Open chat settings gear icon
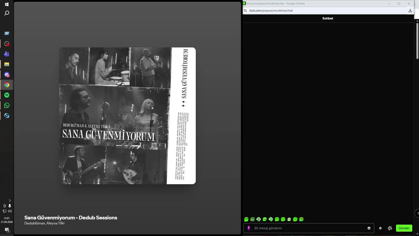The height and width of the screenshot is (236, 419). (x=380, y=228)
